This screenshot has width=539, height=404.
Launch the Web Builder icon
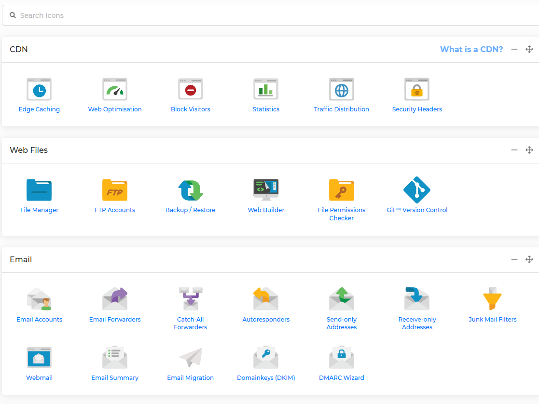[x=266, y=190]
